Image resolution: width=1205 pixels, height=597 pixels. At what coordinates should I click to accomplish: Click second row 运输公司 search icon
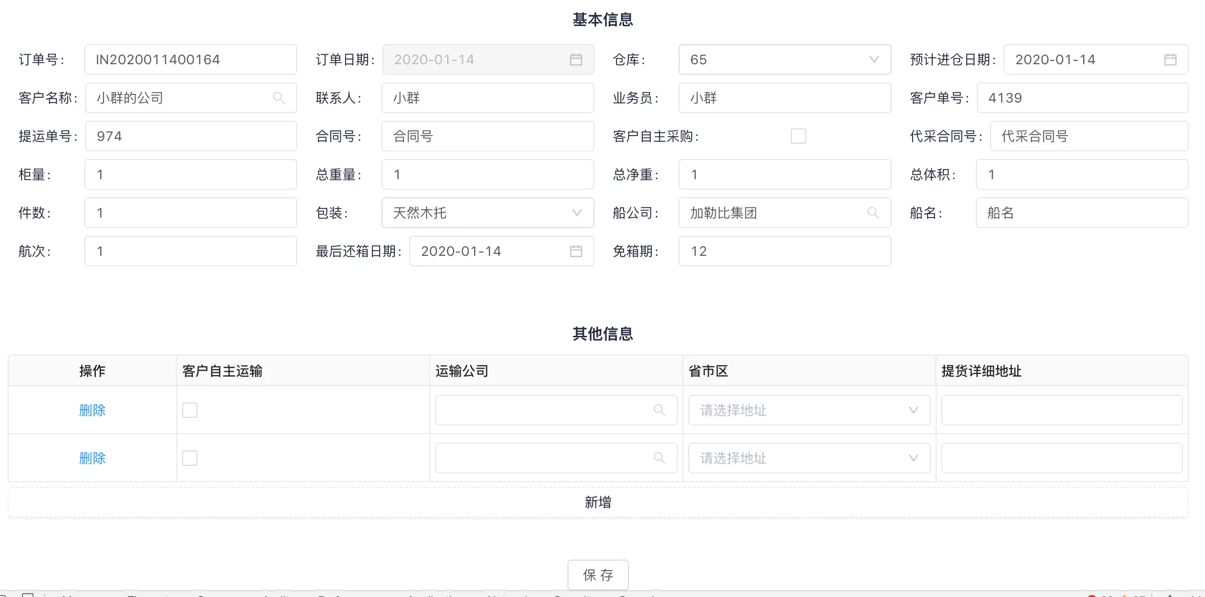point(659,458)
